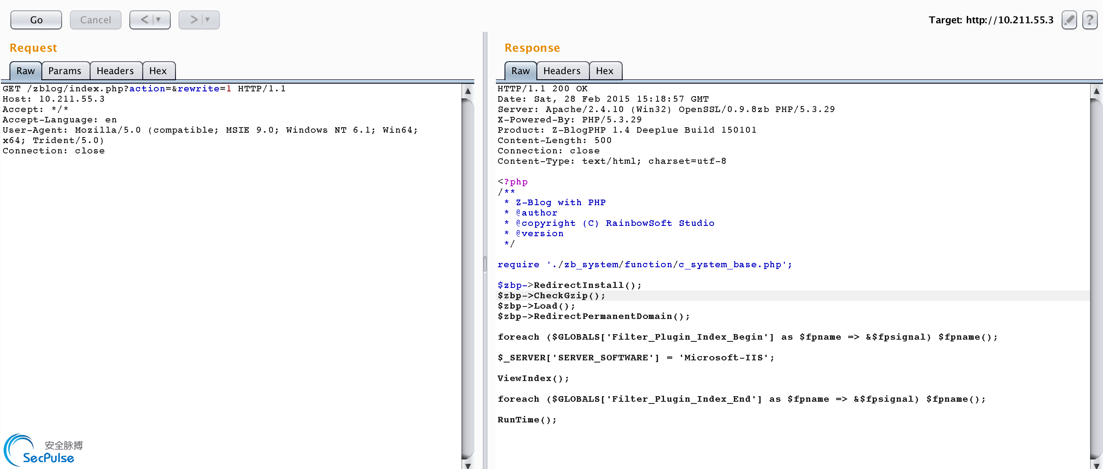
Task: Click the 'Content-Type: text/html' header line
Action: [x=612, y=161]
